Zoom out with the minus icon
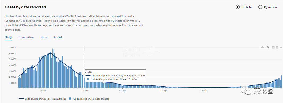This screenshot has height=103, width=283. click(x=277, y=47)
